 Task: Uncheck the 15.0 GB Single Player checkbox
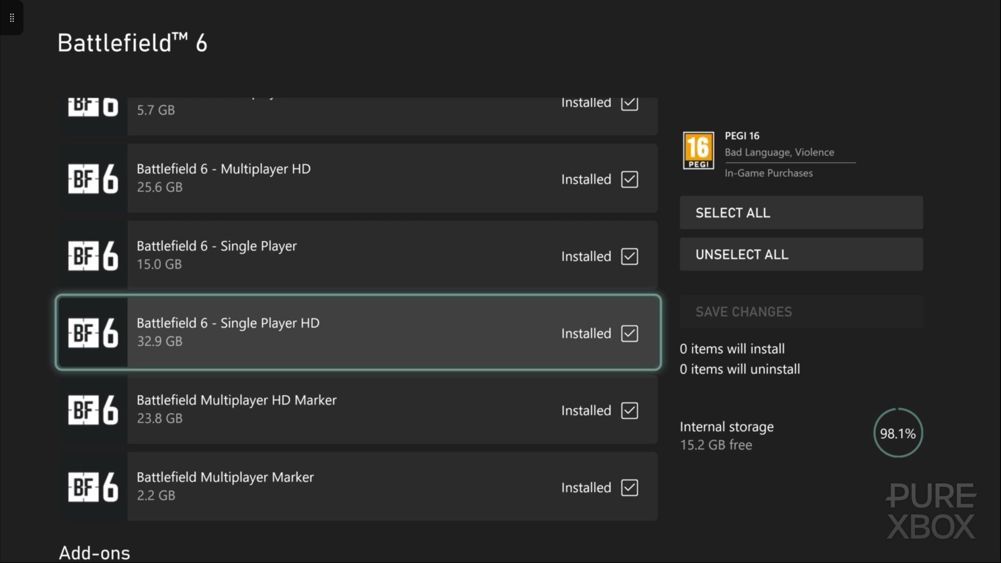(629, 256)
